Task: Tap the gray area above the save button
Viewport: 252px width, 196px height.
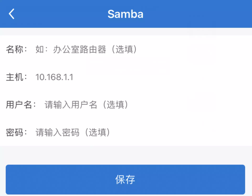Action: pos(126,155)
